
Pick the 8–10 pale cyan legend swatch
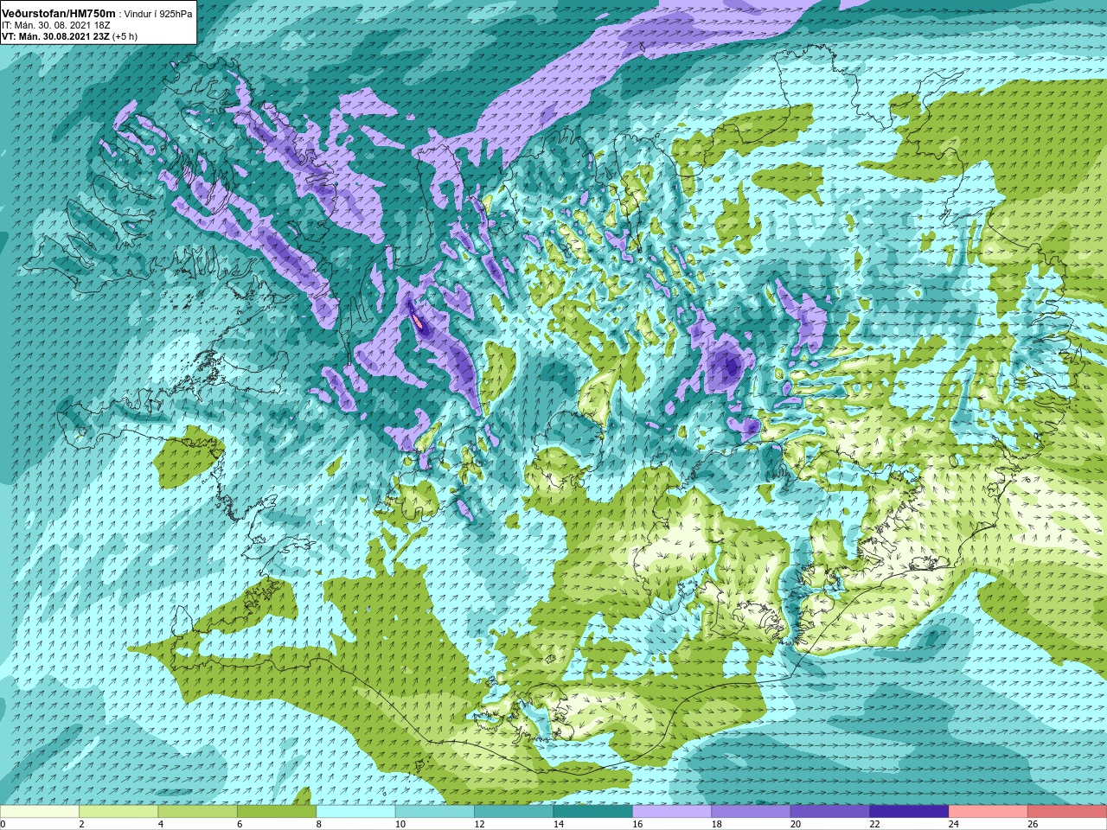tap(356, 812)
